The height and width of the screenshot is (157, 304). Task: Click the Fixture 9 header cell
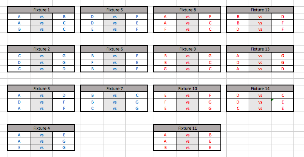[x=187, y=49]
